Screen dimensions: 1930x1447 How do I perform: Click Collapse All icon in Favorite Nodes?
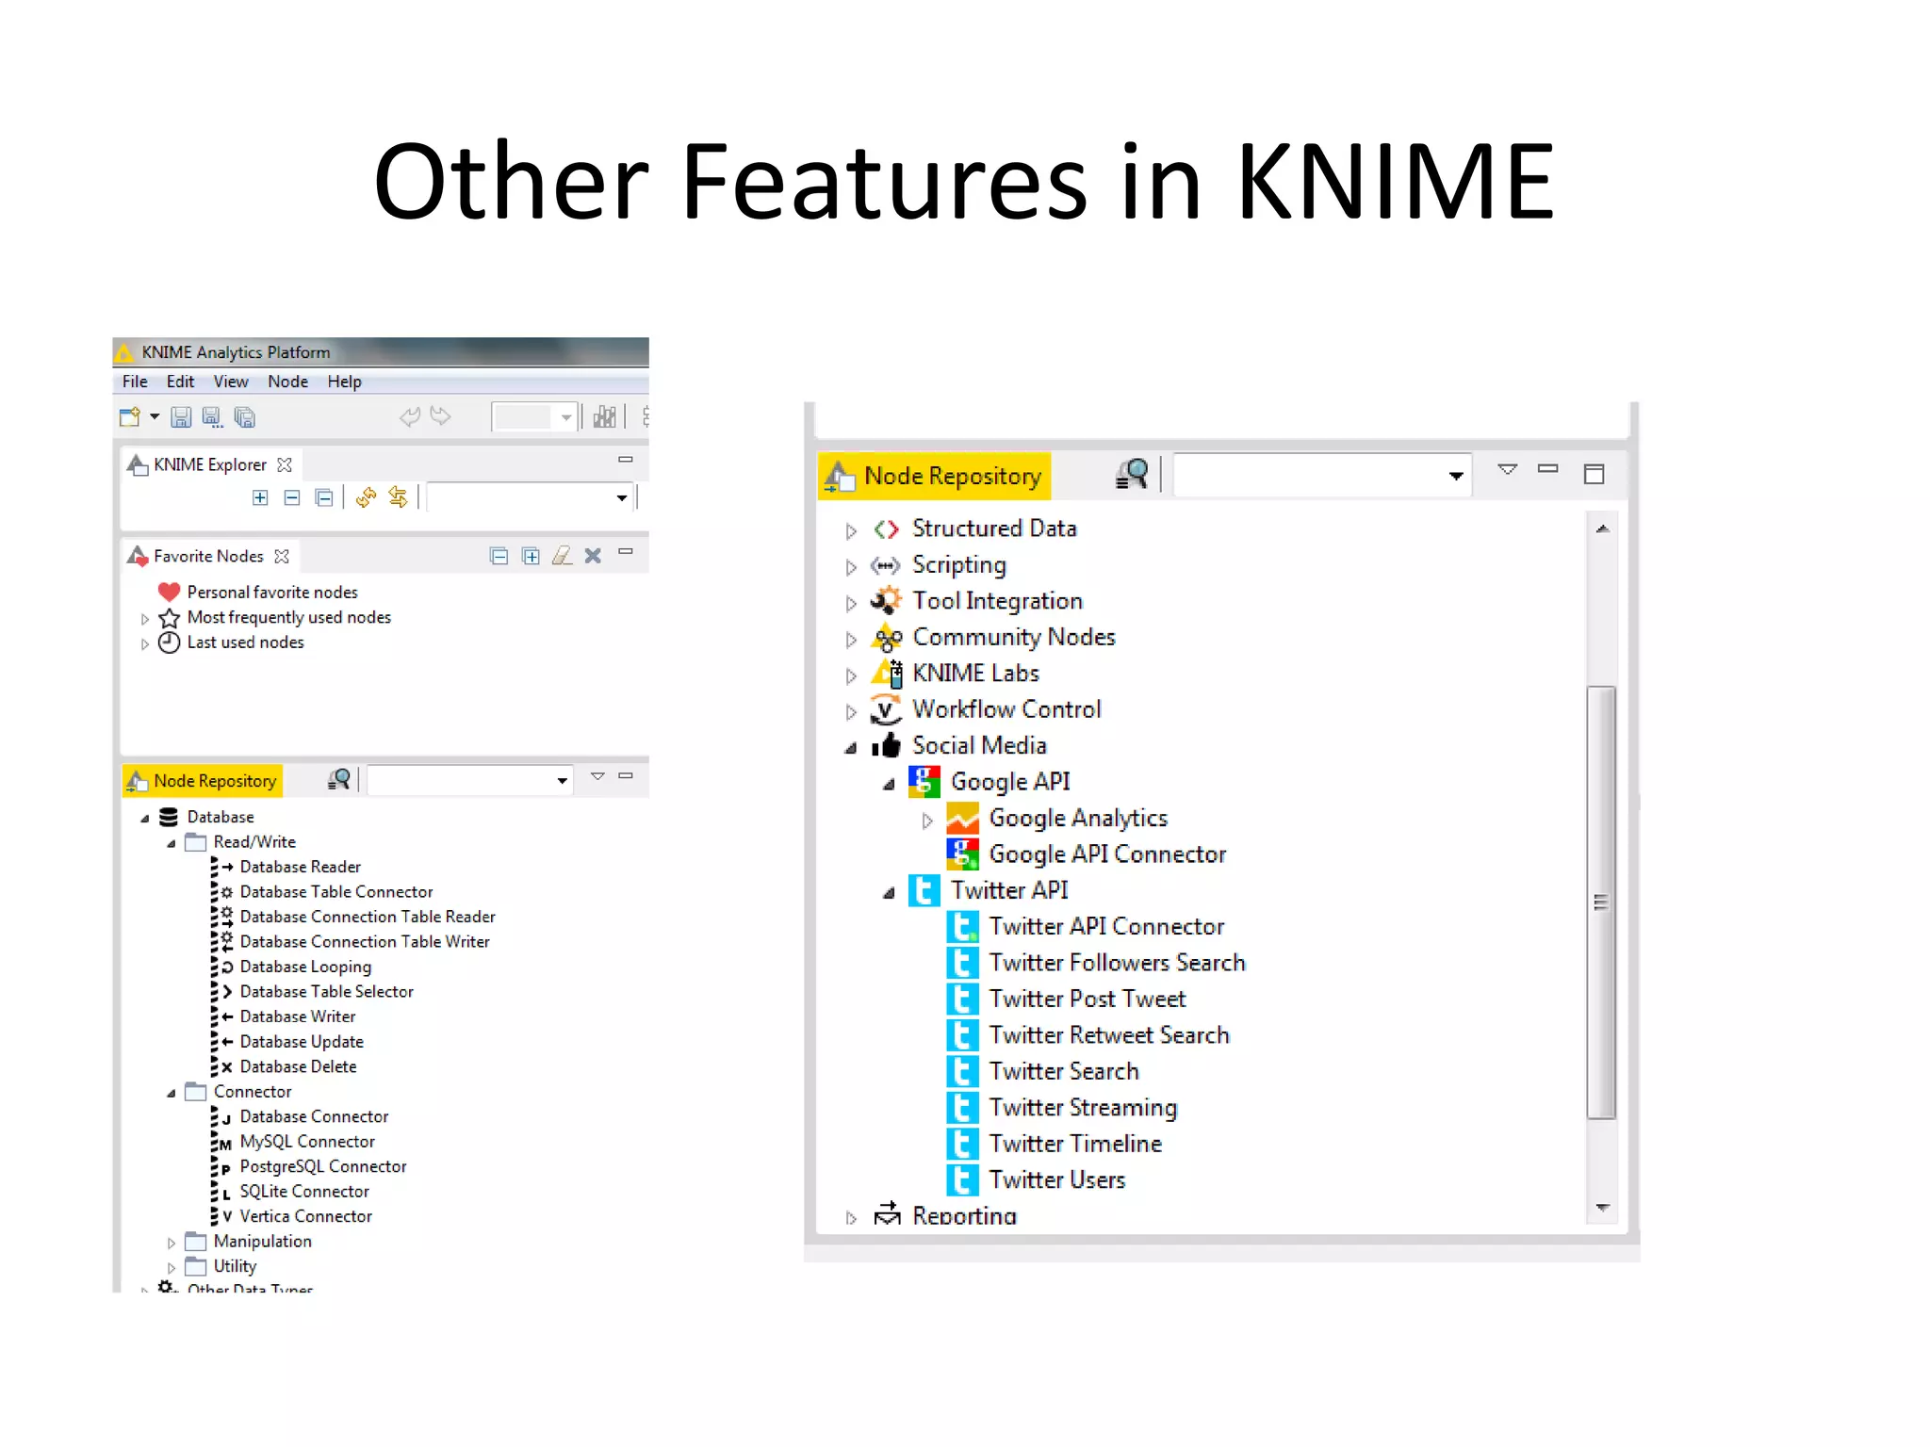click(499, 556)
